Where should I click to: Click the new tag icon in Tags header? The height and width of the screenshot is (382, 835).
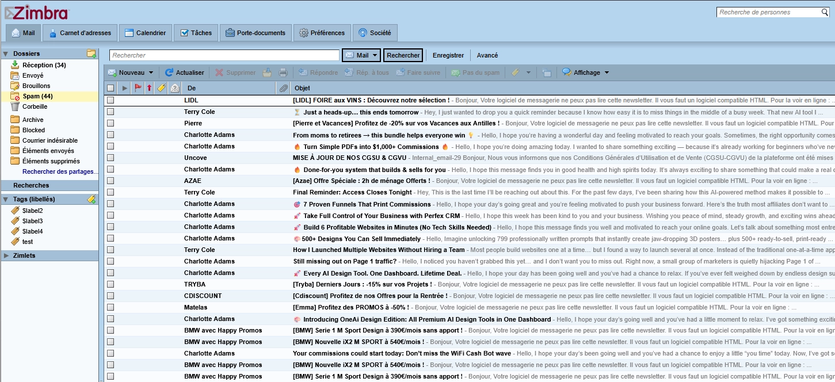click(x=91, y=199)
